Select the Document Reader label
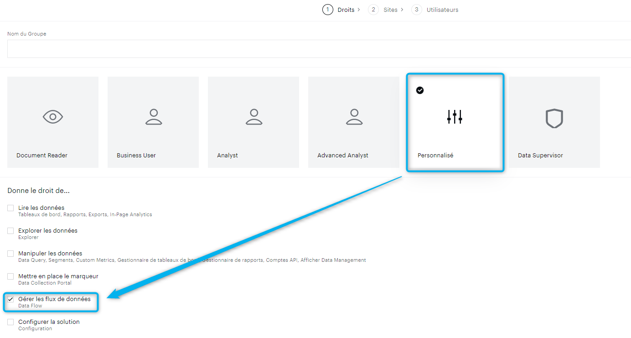Screen dimensions: 631x338 click(x=42, y=156)
